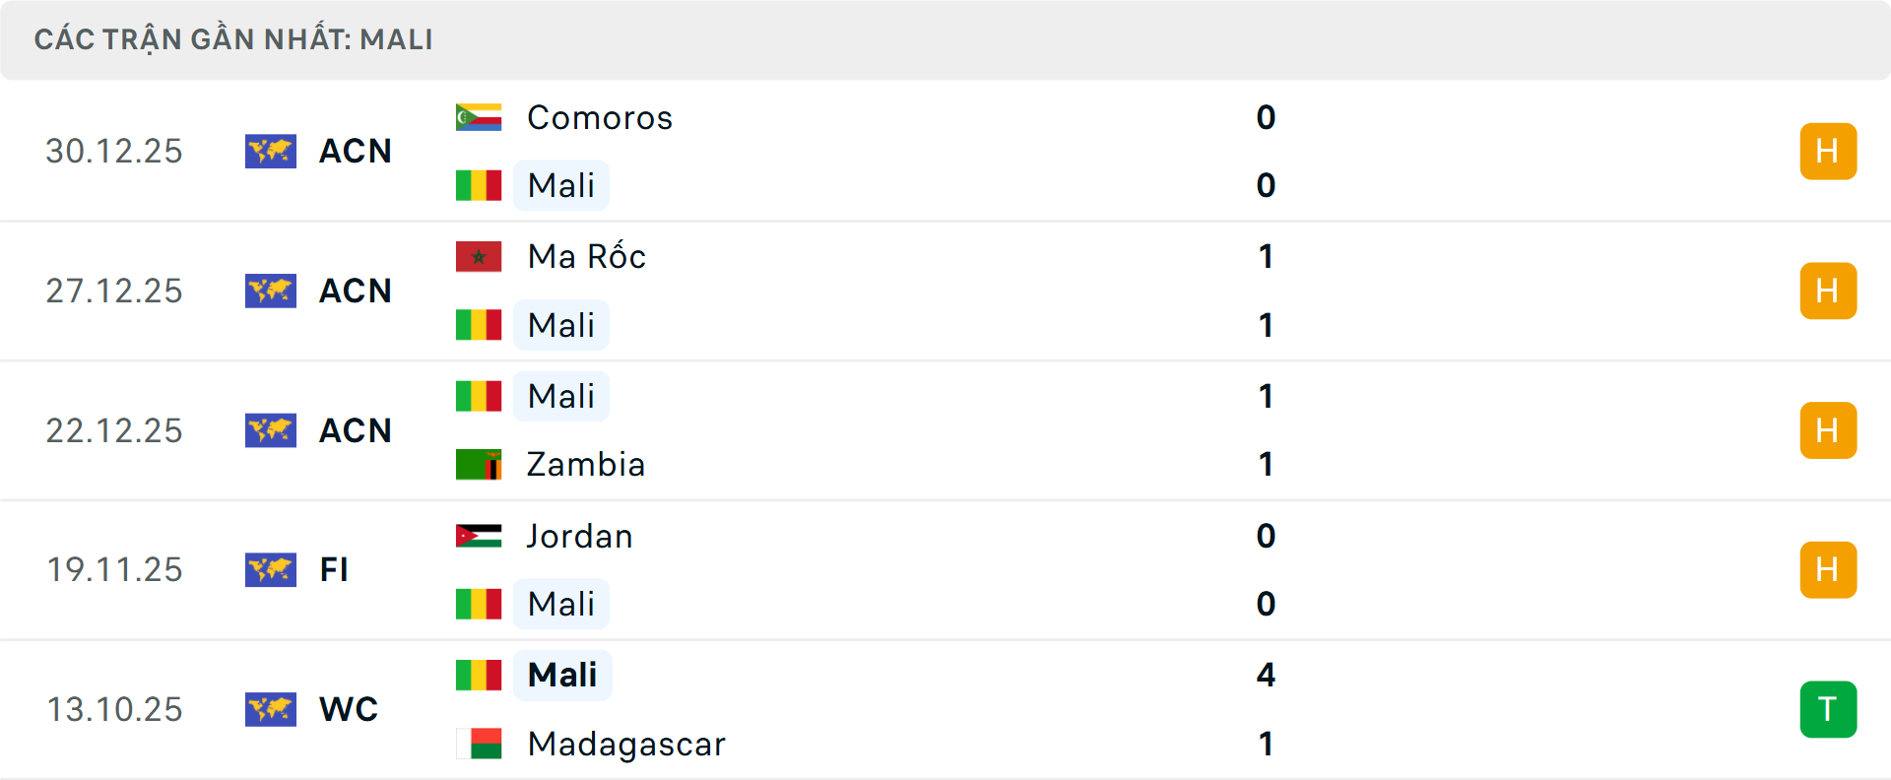This screenshot has width=1891, height=780.
Task: Click the competition icon beside WC
Action: [271, 709]
